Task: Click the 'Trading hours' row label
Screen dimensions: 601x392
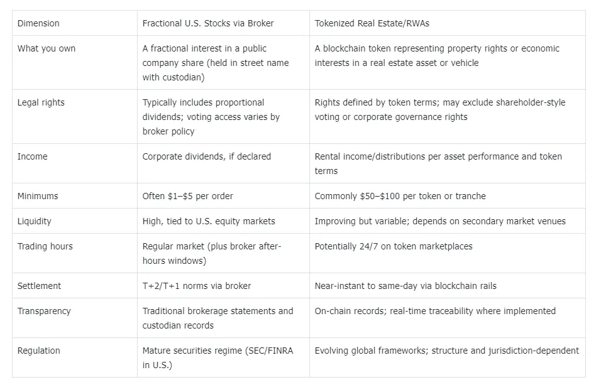Action: [x=45, y=246]
